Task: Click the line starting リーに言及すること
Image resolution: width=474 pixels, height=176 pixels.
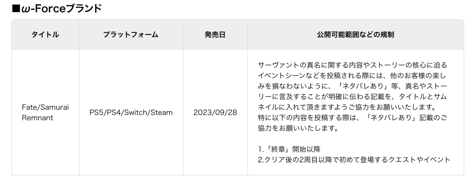Action: coord(352,97)
